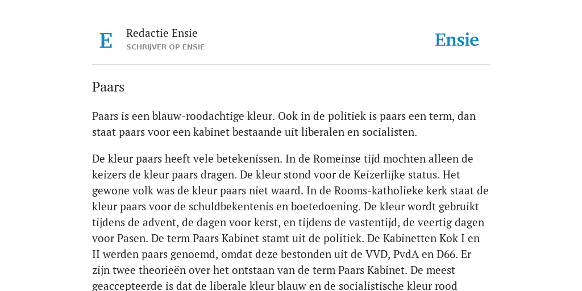Click the word Keizerlijke in the text
The width and height of the screenshot is (582, 291).
(379, 175)
